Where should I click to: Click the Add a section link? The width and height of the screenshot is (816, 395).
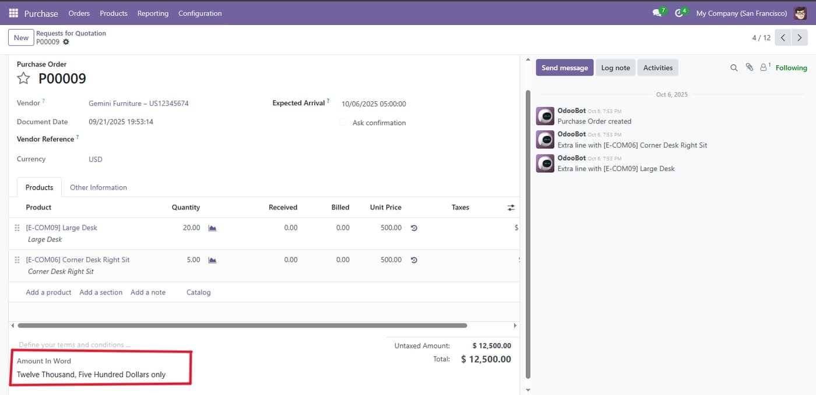[x=101, y=293]
